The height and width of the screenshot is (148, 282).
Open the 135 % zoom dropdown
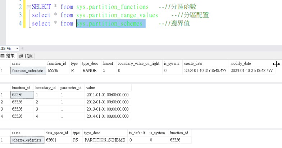17,48
